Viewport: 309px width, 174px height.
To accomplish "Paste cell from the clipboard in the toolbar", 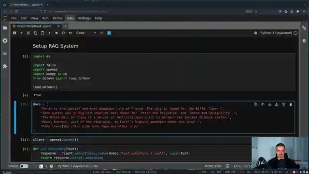I will click(42, 33).
